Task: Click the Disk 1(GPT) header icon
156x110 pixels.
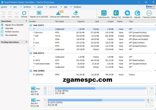Action: point(31,25)
